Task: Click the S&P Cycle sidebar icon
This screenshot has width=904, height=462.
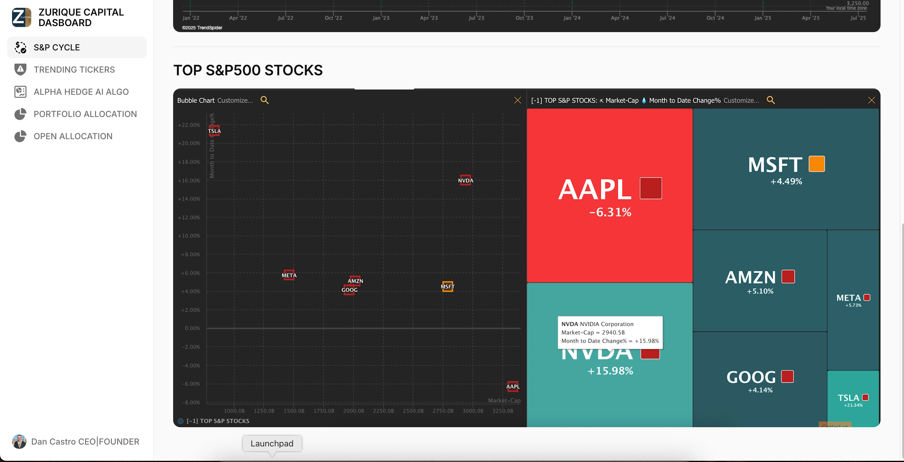Action: click(x=20, y=47)
